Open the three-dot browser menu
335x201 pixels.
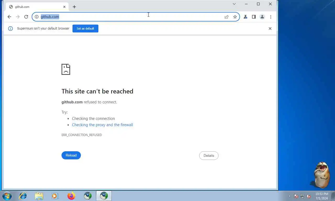(271, 17)
